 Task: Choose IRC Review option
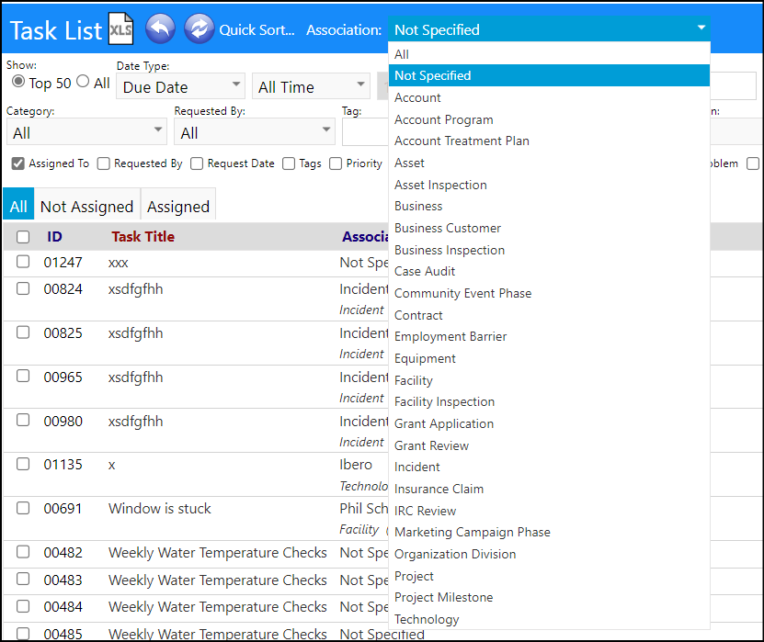(549, 511)
